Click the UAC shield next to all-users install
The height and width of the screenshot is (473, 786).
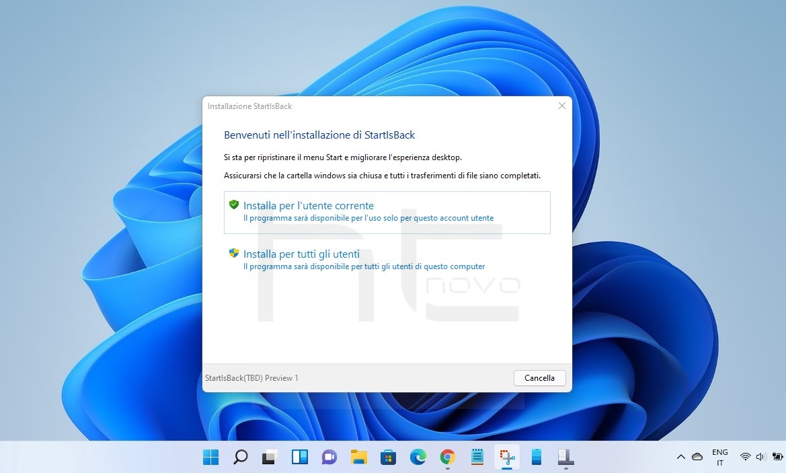[234, 252]
